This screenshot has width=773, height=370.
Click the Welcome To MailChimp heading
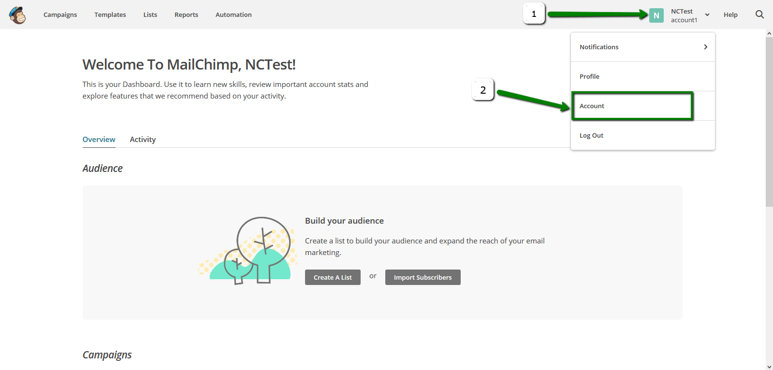point(189,64)
